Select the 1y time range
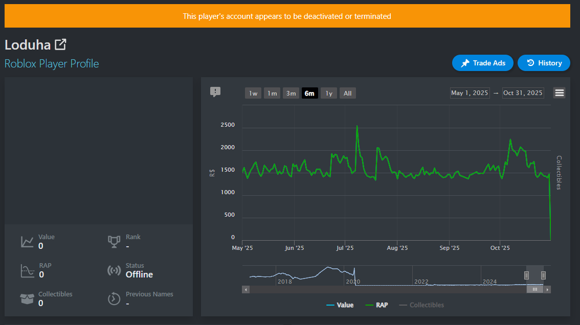This screenshot has width=580, height=325. pos(329,93)
